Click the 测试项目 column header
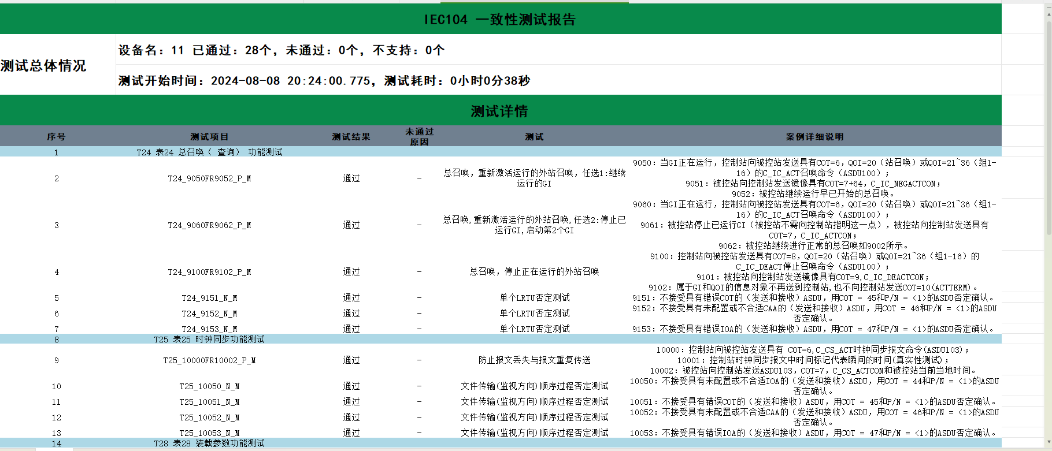Viewport: 1052px width, 451px height. click(x=209, y=137)
